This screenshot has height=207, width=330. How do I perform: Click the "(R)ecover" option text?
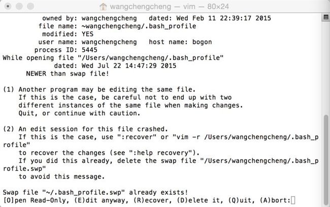point(152,200)
